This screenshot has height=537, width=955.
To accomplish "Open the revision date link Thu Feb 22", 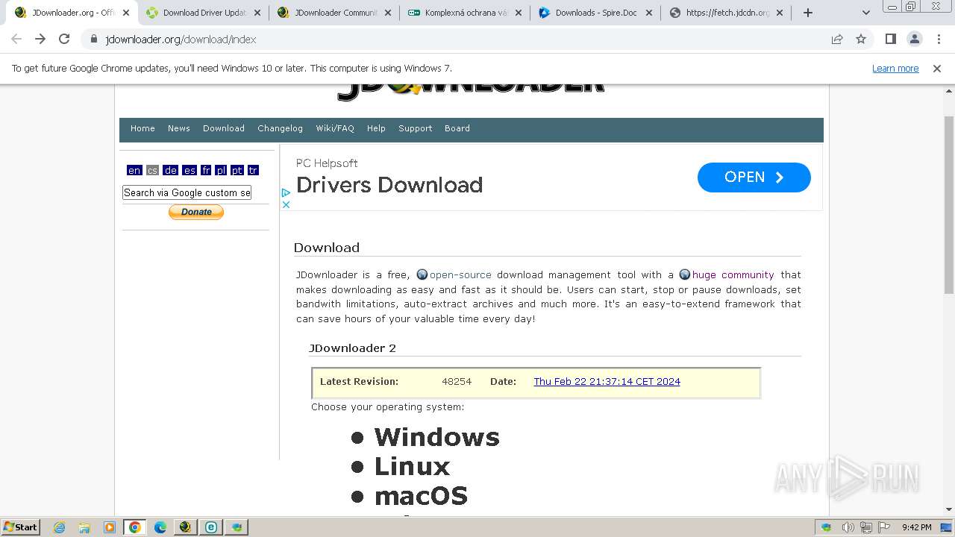I will coord(607,381).
